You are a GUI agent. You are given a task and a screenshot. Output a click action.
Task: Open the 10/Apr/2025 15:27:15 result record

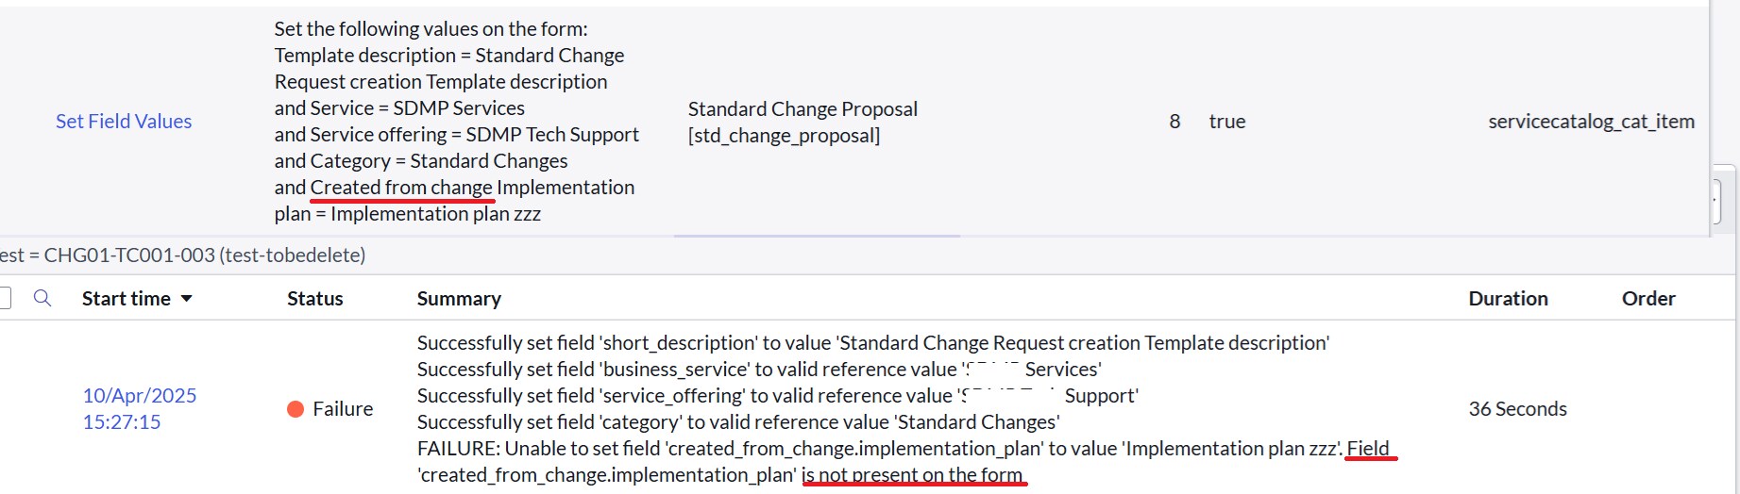pos(140,408)
